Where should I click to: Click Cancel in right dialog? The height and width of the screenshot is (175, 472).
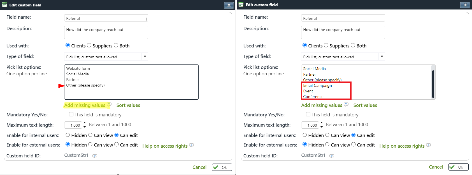point(436,167)
